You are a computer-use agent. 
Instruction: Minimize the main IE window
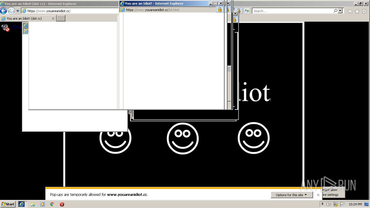point(356,3)
